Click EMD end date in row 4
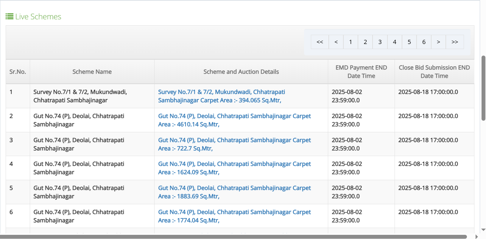The width and height of the screenshot is (486, 239). point(361,168)
